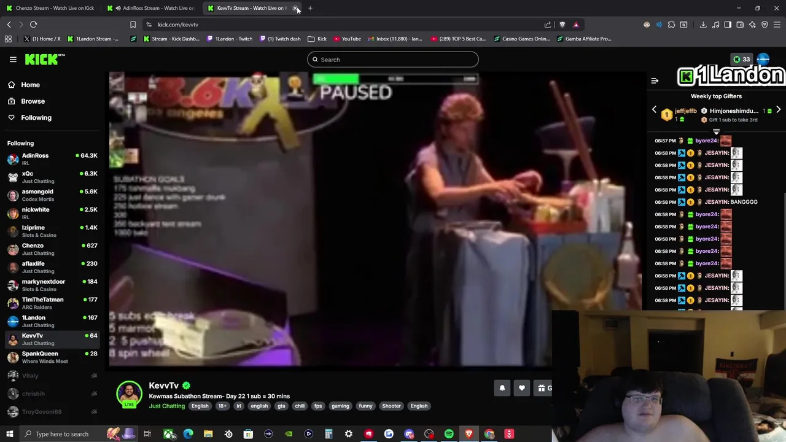Select the gta stream tag
This screenshot has height=442, width=786.
pyautogui.click(x=281, y=406)
